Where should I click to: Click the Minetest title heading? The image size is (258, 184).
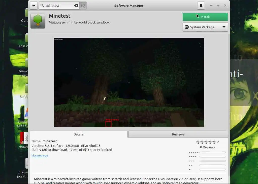point(59,16)
